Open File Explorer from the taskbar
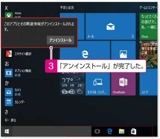This screenshot has width=160, height=139. click(x=121, y=131)
